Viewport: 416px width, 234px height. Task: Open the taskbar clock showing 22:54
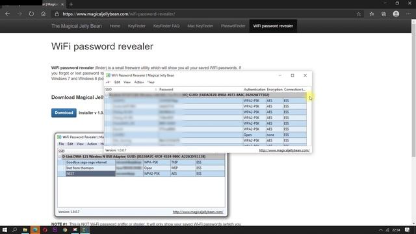396,230
